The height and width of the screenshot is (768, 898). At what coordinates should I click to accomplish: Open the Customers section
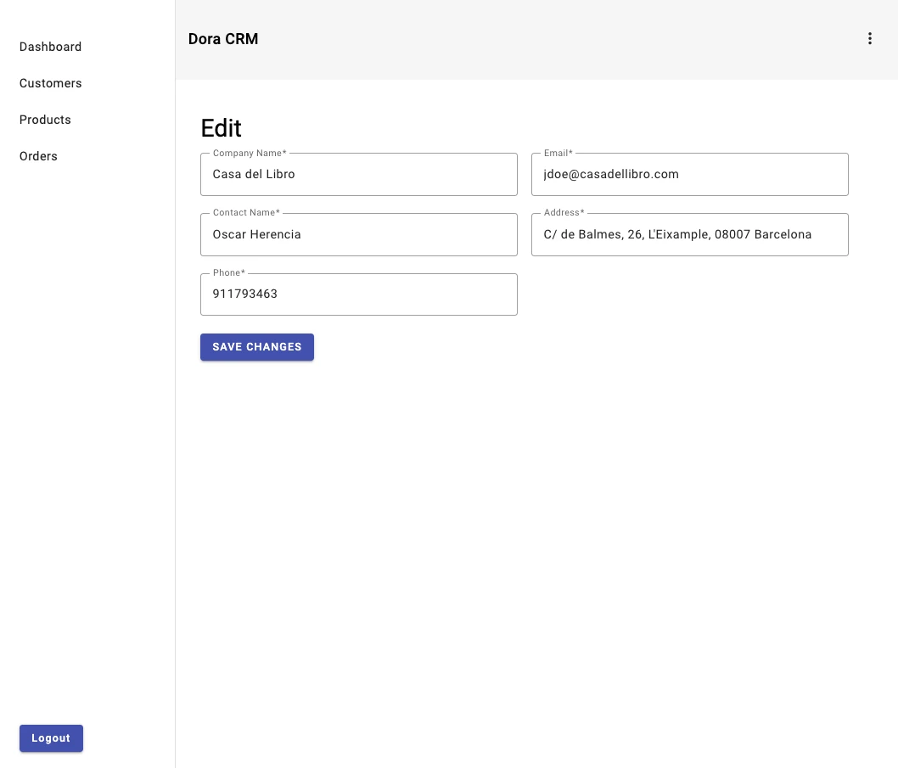[x=50, y=83]
